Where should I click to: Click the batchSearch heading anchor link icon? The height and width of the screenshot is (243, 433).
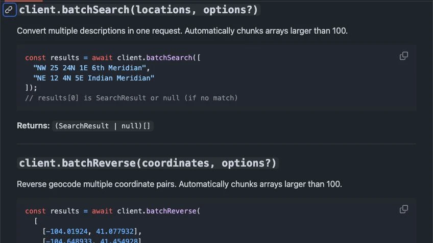point(9,10)
